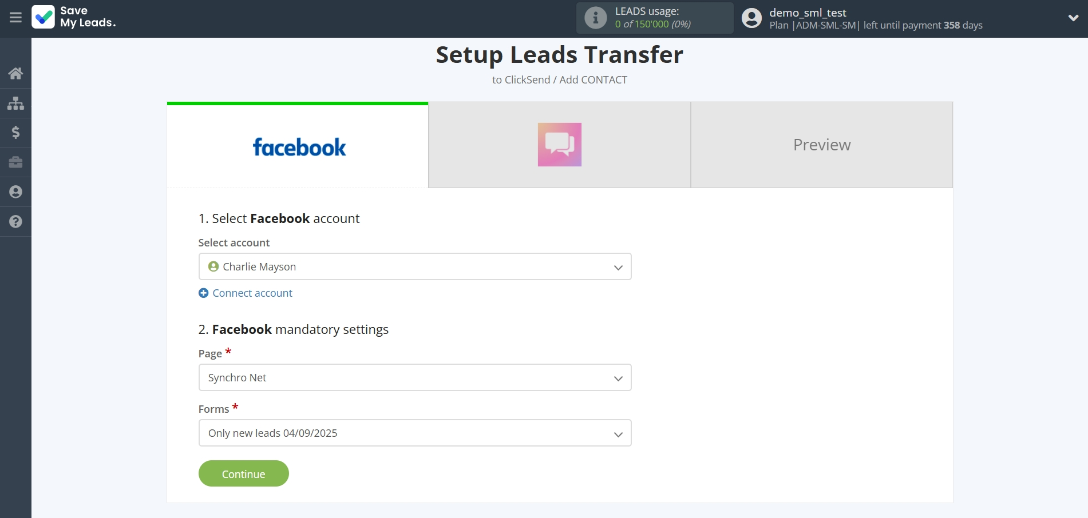Open connections sitemap icon in sidebar
This screenshot has width=1088, height=518.
point(15,103)
